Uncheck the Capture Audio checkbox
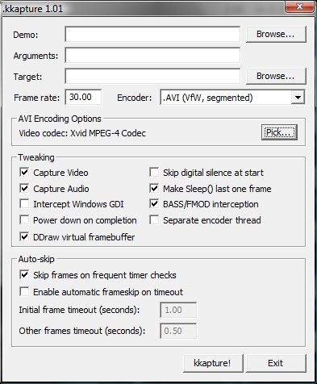Viewport: 317px width, 384px height. point(24,189)
